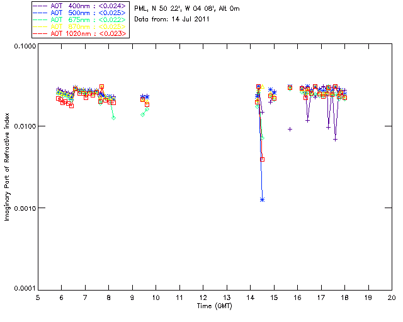Click the AOT 675nm legend entry
The image size is (403, 322).
(x=80, y=19)
